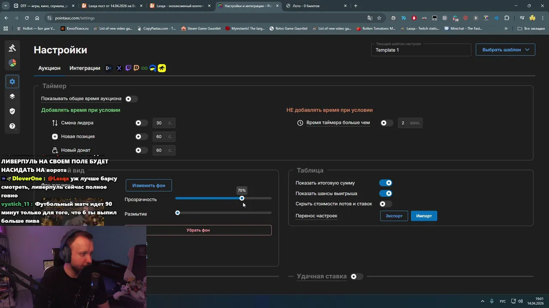The width and height of the screenshot is (549, 308).
Task: Open the Steam Game Gauntlet bookmark
Action: 201,28
